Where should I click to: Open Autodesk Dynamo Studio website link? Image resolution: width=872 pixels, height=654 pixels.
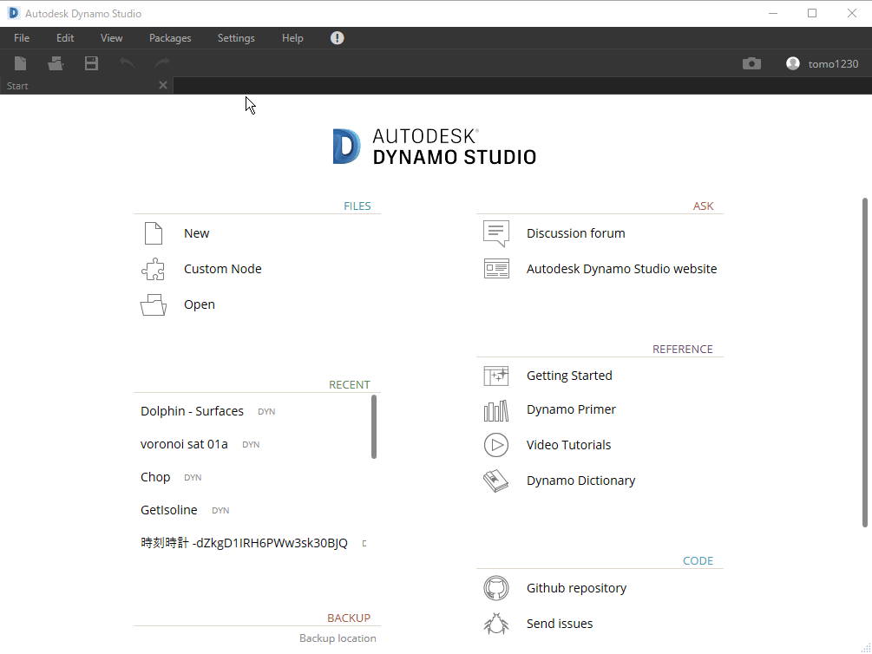622,269
